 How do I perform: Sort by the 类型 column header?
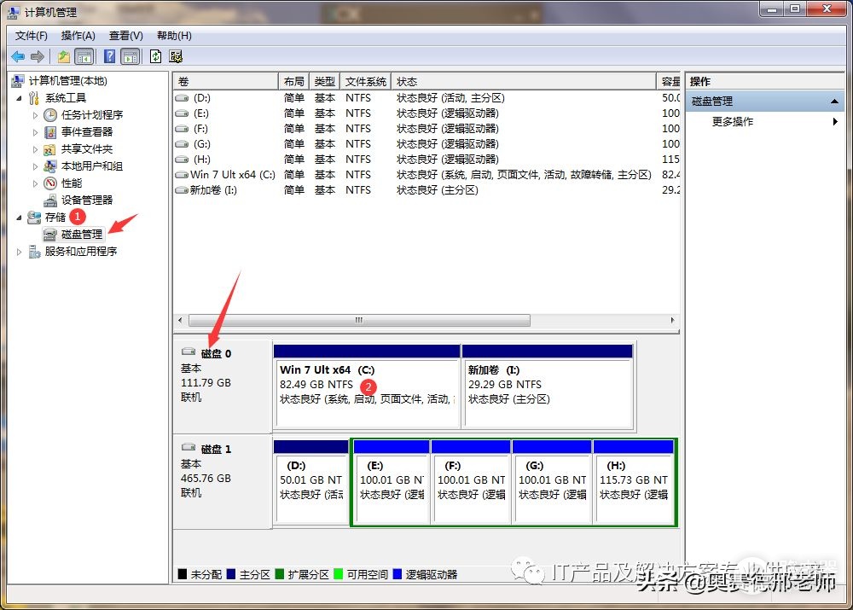[325, 82]
